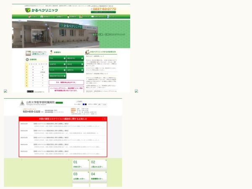
Task: Open the 04 医療機関の方へ tile
Action: [98, 177]
